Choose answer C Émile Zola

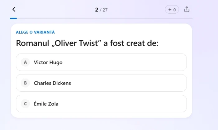101,104
